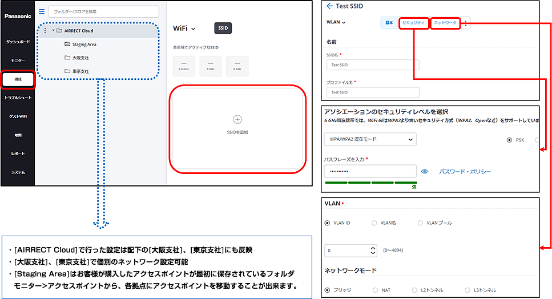Choose L3トンネル network mode
The height and width of the screenshot is (299, 552).
[467, 290]
